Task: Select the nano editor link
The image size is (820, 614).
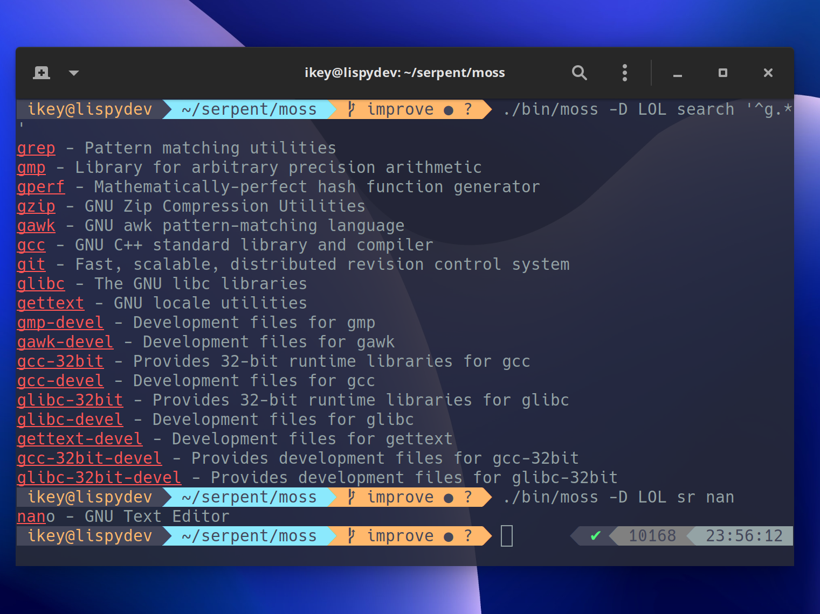Action: (30, 516)
